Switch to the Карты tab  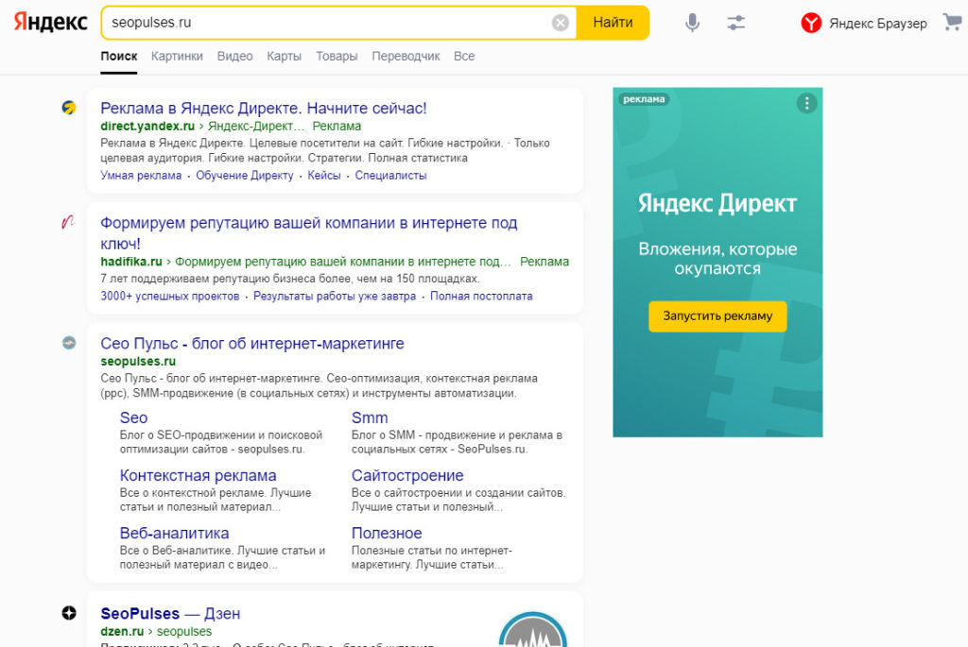pyautogui.click(x=284, y=56)
